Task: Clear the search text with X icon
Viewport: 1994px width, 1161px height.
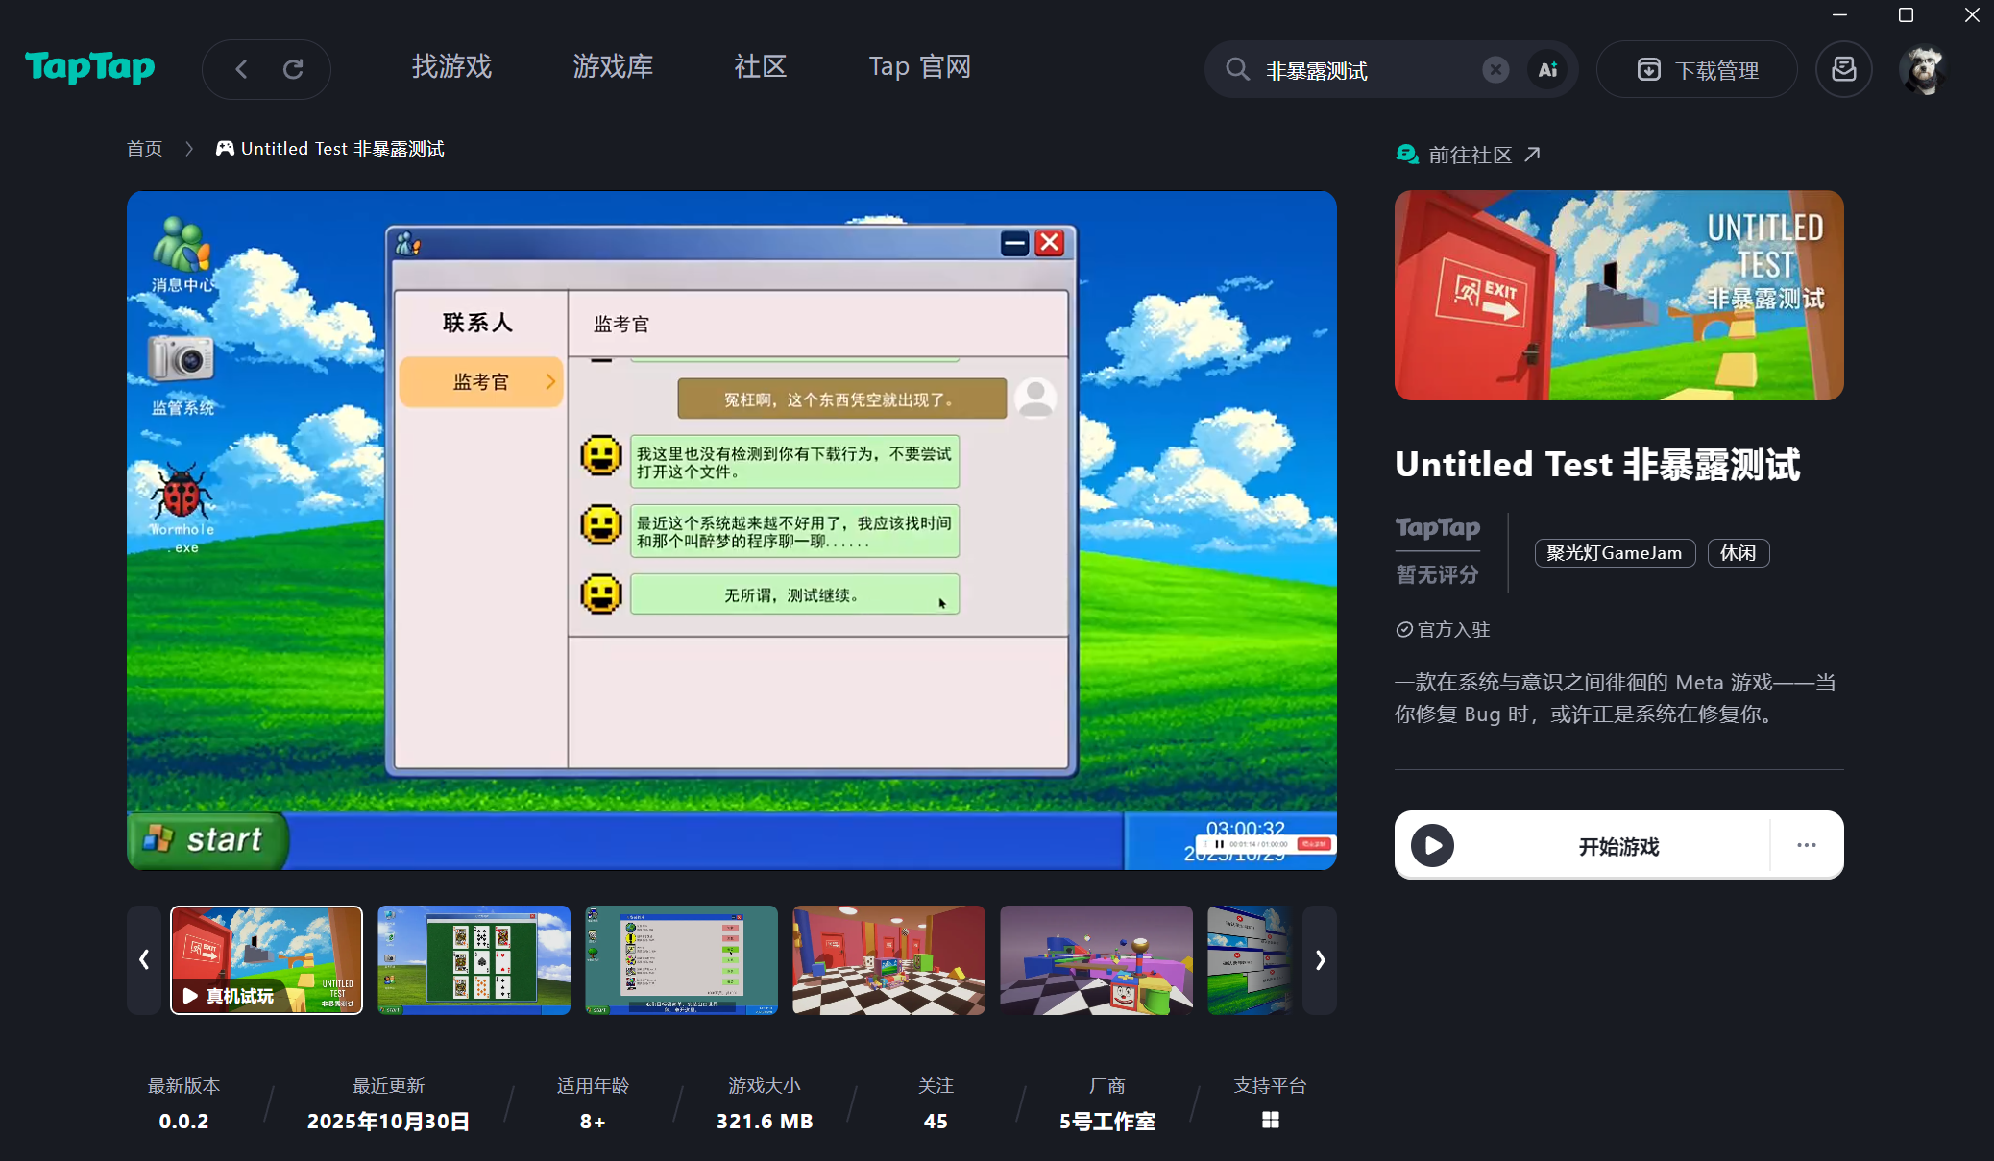Action: click(x=1495, y=69)
